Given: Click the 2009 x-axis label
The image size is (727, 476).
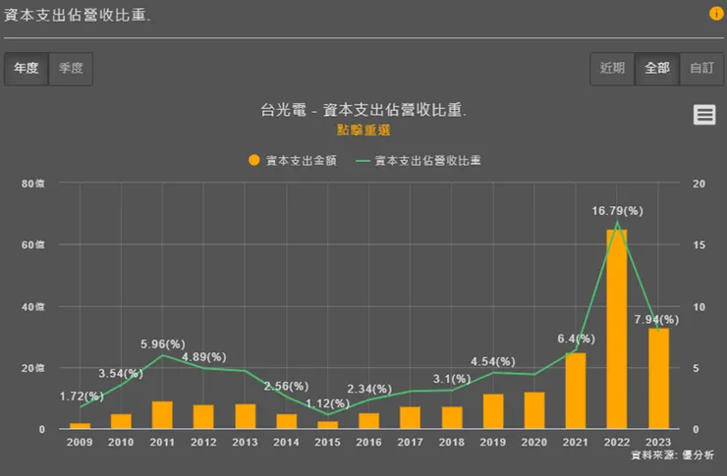Looking at the screenshot, I should point(80,443).
